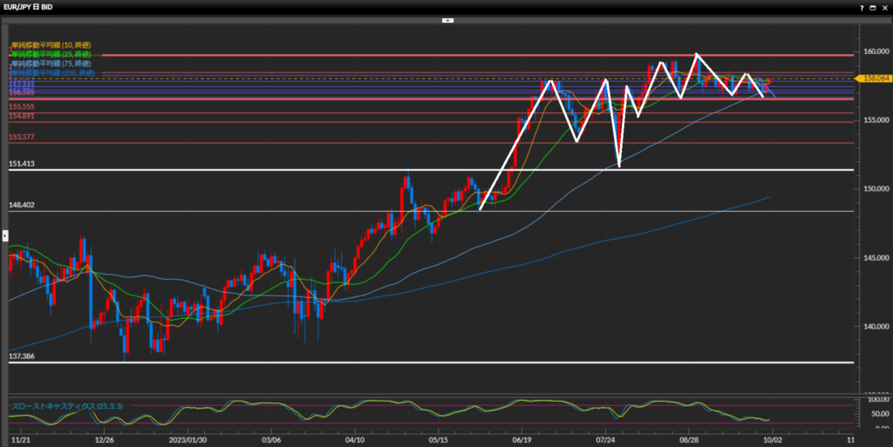The height and width of the screenshot is (447, 893).
Task: Close the EUR/JPY chart window
Action: (884, 6)
